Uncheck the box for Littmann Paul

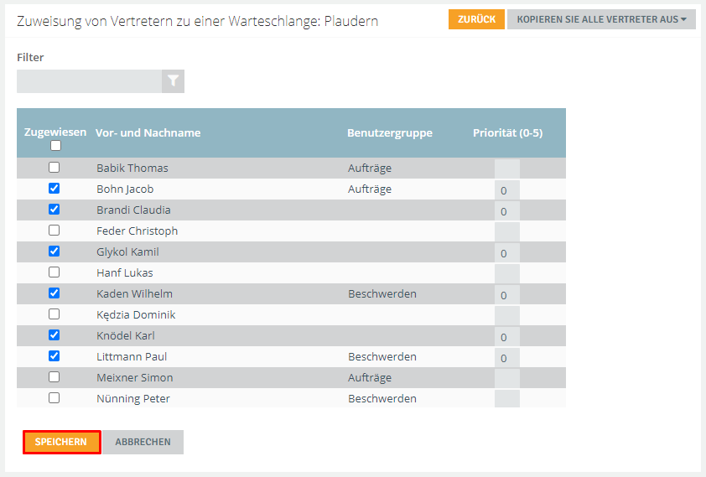(x=54, y=356)
